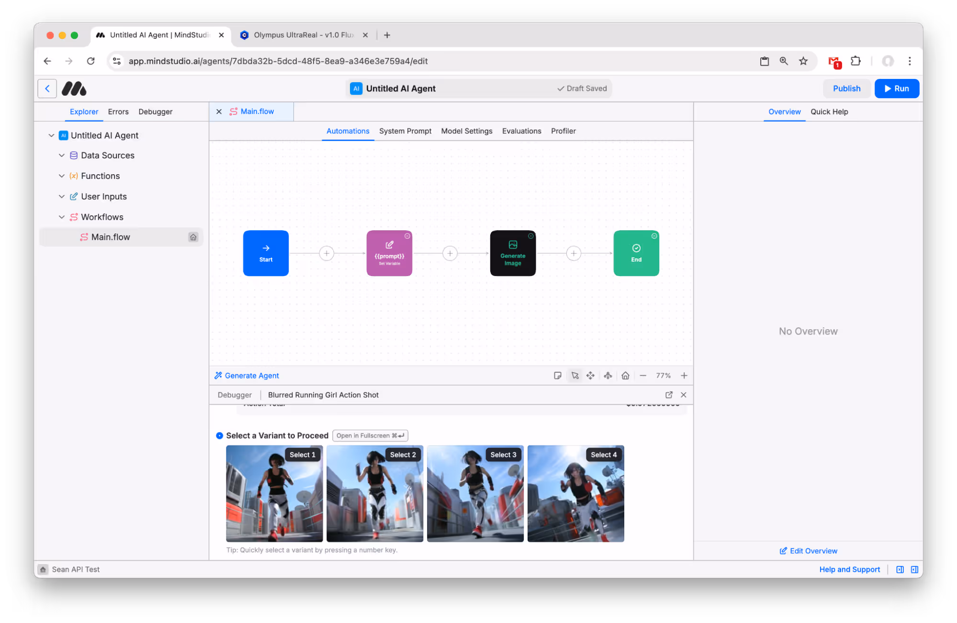Toggle the minus badge on the Generate Image node

(x=530, y=236)
